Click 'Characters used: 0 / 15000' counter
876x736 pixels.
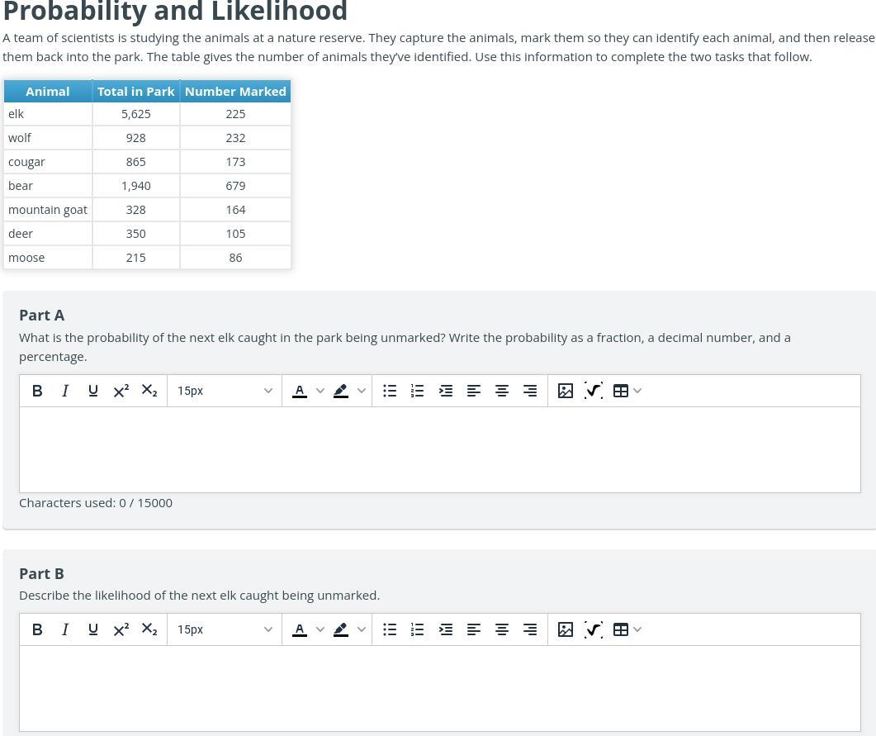tap(96, 503)
